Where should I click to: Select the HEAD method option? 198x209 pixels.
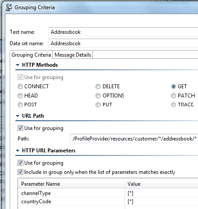pyautogui.click(x=20, y=96)
